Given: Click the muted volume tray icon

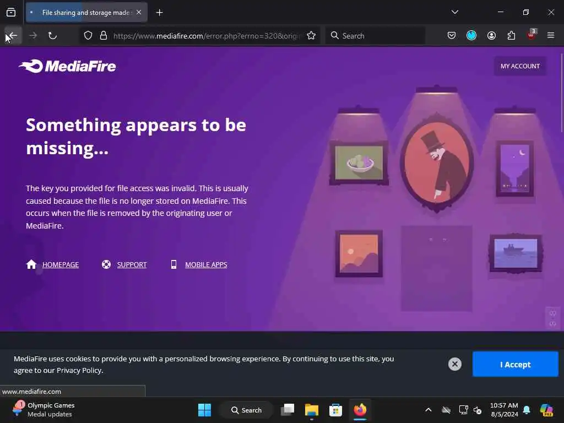Looking at the screenshot, I should [478, 410].
